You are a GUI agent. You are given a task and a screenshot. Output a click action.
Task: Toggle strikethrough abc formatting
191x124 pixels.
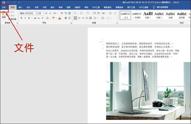pyautogui.click(x=35, y=18)
